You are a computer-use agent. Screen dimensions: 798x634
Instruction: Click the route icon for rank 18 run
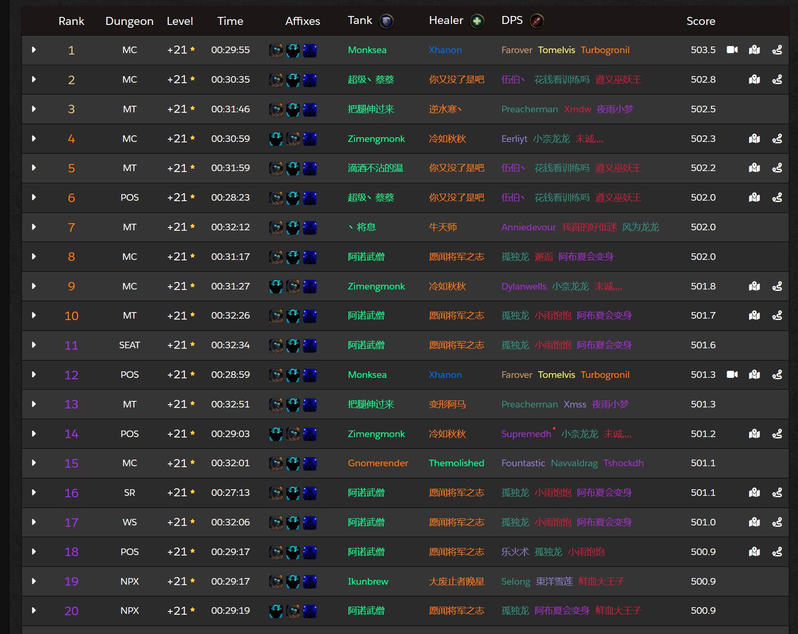click(777, 552)
